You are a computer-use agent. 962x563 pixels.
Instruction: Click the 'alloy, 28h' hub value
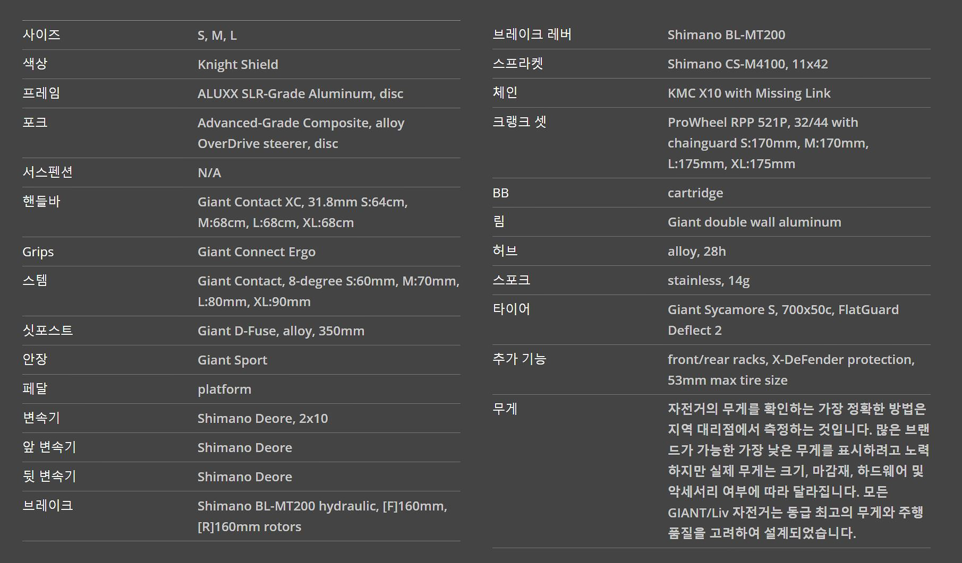click(x=696, y=252)
